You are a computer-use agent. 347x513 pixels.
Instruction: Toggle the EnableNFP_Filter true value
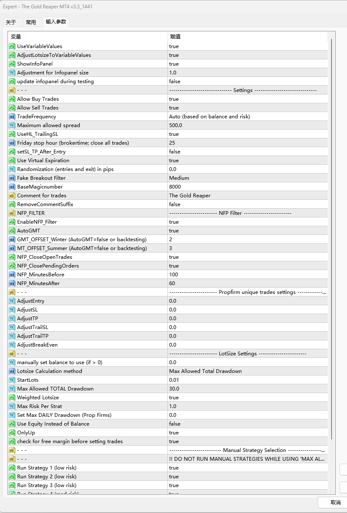click(x=174, y=222)
